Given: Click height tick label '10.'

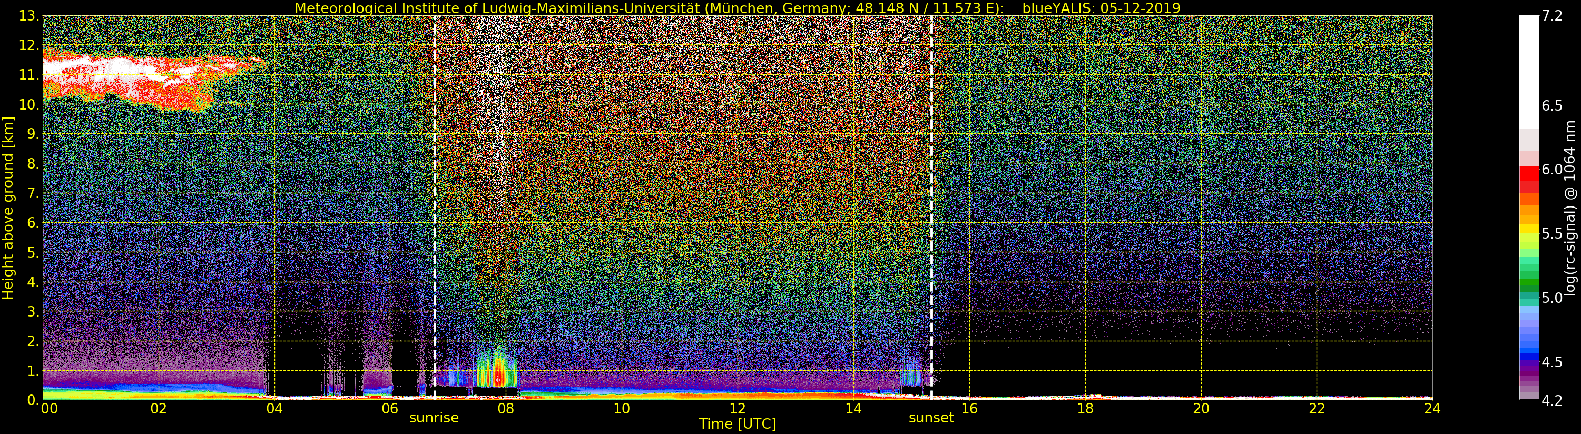Looking at the screenshot, I should 29,104.
